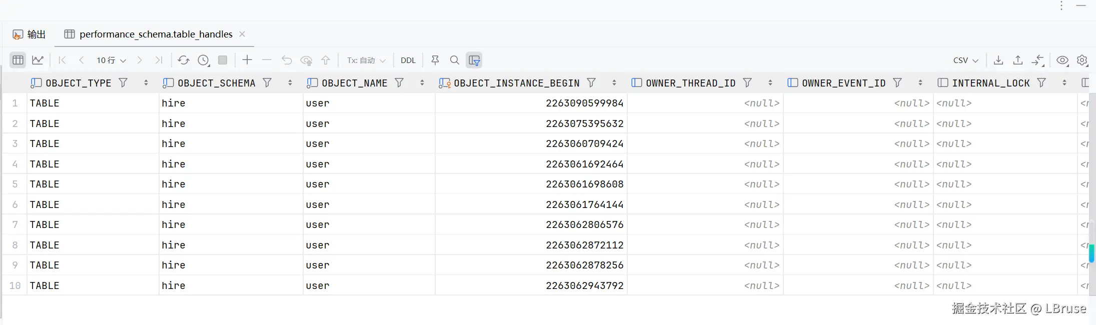The height and width of the screenshot is (325, 1096).
Task: Filter the OBJECT_NAME column
Action: click(x=399, y=83)
